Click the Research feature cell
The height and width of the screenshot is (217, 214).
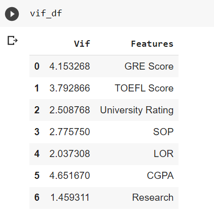coord(153,197)
